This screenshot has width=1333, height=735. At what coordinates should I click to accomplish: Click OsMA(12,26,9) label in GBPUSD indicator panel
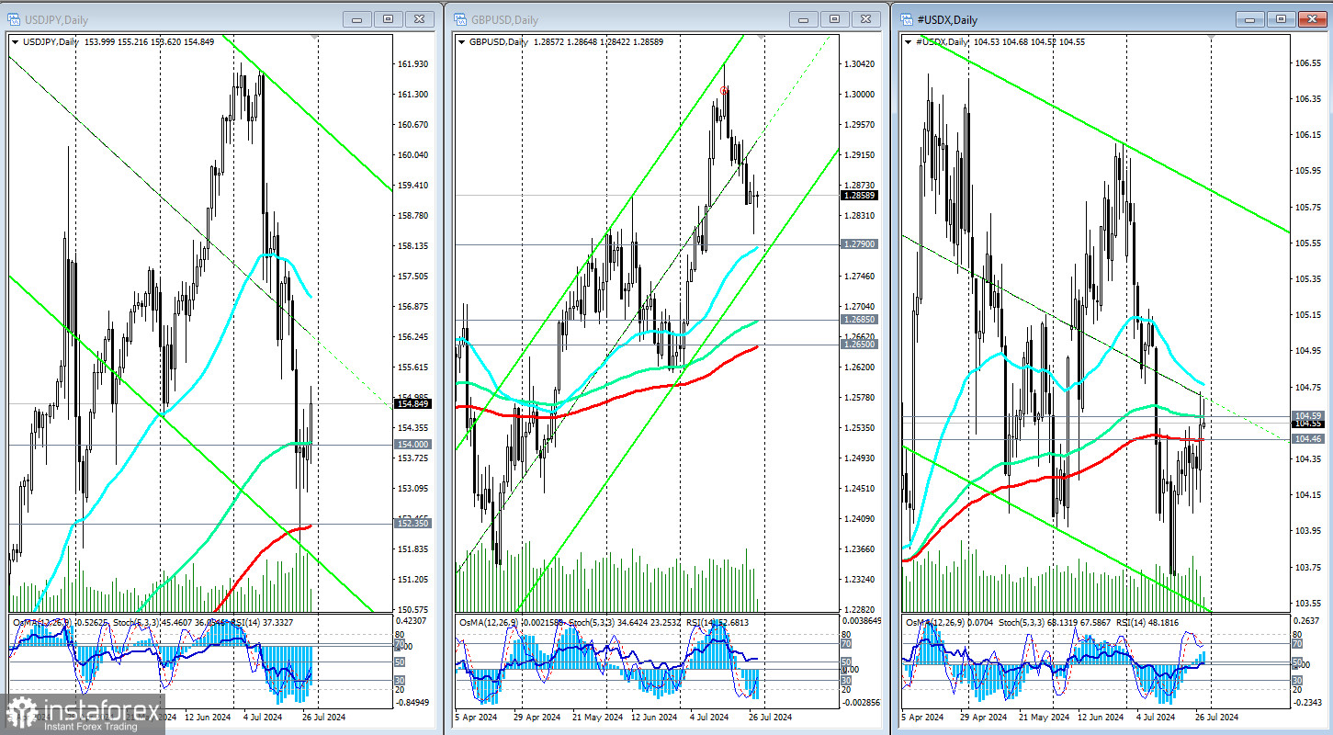(x=487, y=623)
